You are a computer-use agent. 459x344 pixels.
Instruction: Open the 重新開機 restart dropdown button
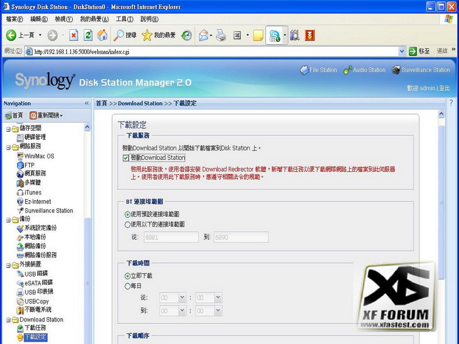coord(46,116)
